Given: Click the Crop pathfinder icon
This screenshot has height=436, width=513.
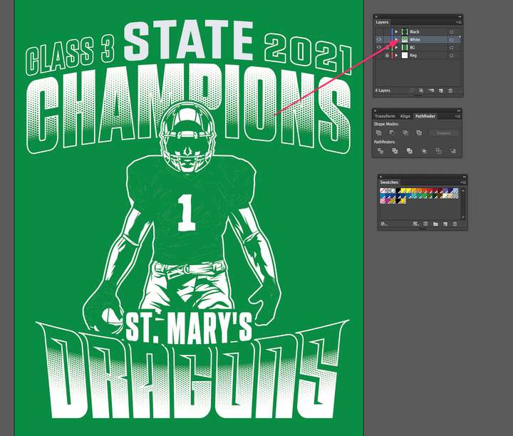Looking at the screenshot, I should (x=425, y=151).
